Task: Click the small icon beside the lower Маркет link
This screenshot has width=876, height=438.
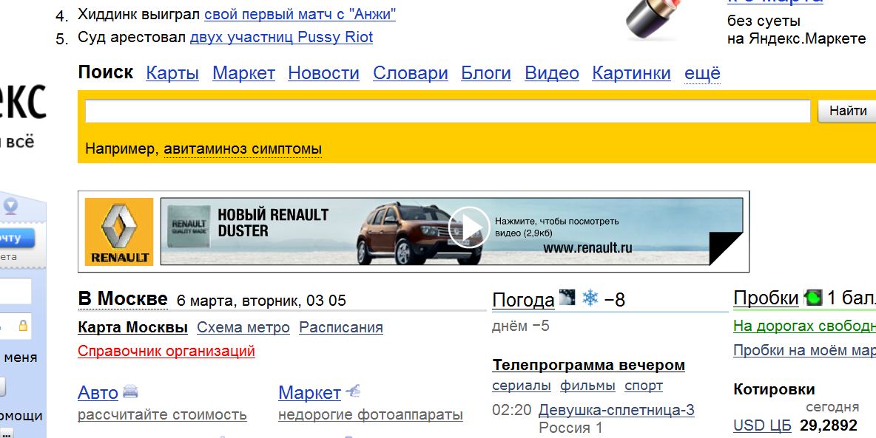Action: click(x=353, y=391)
